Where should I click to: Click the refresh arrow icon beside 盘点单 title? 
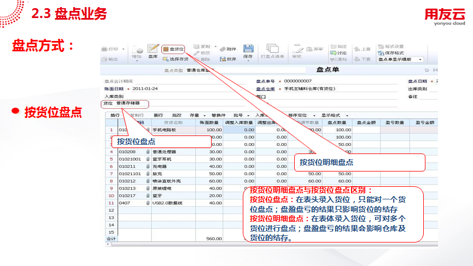click(427, 70)
